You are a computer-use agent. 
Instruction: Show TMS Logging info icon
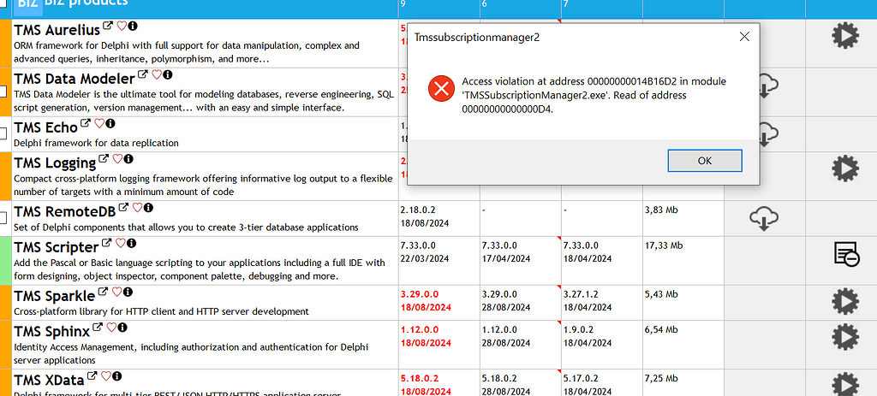tap(128, 158)
